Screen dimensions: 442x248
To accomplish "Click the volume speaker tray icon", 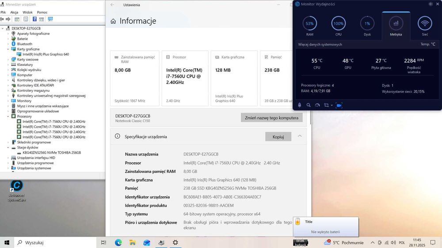I will [393, 242].
